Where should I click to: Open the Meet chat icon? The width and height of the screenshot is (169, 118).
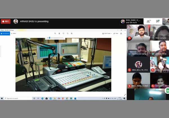point(158,21)
